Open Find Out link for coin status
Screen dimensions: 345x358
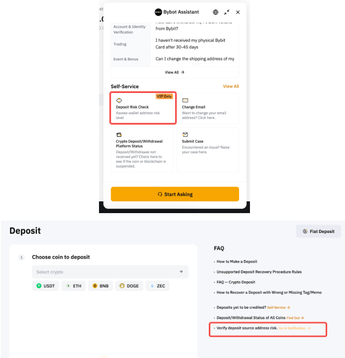[x=295, y=318]
